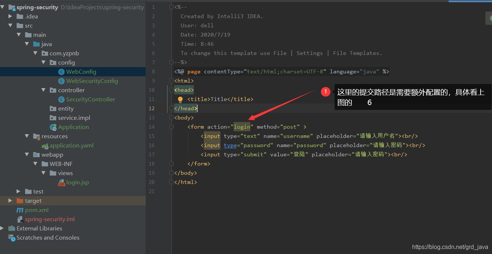Click the login.jsp JSP file icon
The width and height of the screenshot is (492, 254).
point(61,182)
